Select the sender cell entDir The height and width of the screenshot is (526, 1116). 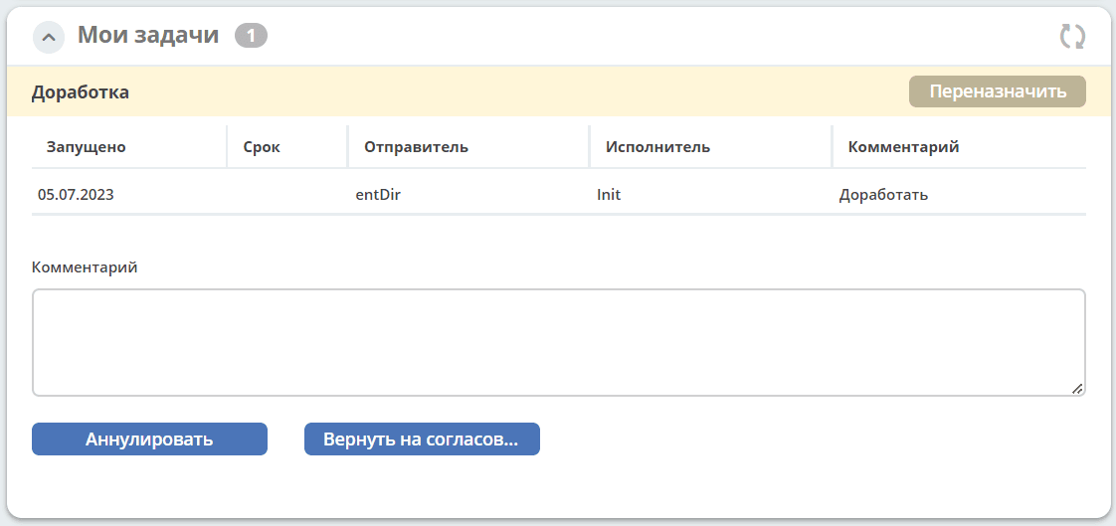(x=378, y=194)
